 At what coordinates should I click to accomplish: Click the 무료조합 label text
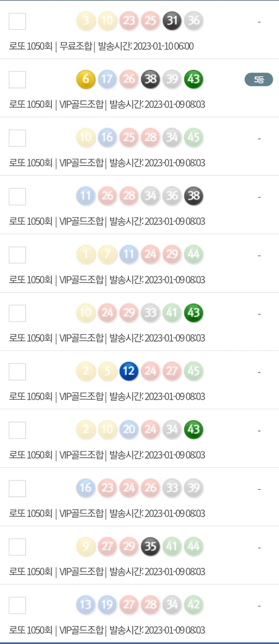coord(76,46)
